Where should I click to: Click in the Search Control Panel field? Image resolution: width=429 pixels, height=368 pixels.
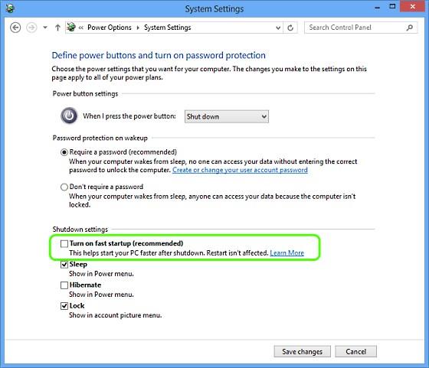click(x=355, y=28)
